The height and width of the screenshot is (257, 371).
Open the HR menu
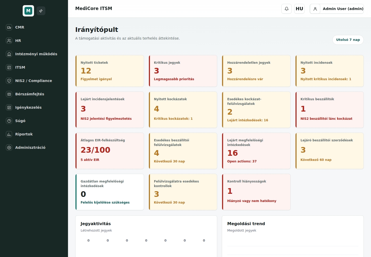pyautogui.click(x=34, y=41)
